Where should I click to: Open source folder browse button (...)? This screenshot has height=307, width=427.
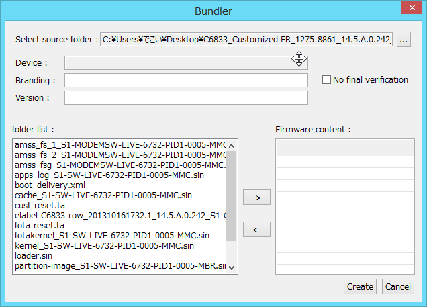click(404, 40)
